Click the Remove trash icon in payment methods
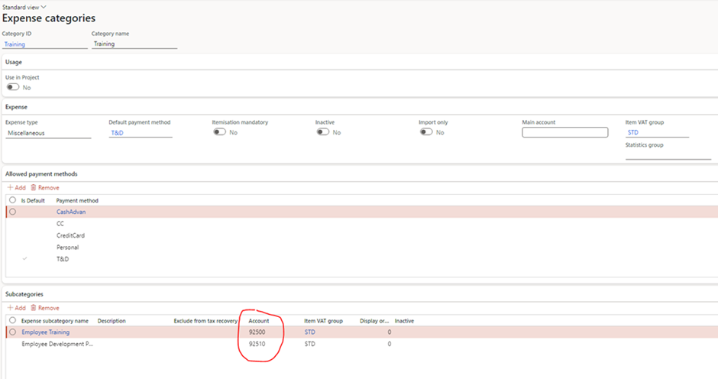 [x=34, y=187]
